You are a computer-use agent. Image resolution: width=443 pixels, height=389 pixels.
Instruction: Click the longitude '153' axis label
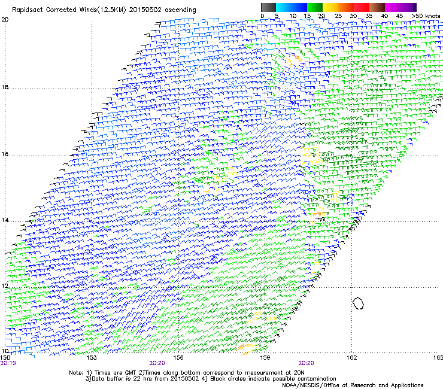(x=92, y=358)
